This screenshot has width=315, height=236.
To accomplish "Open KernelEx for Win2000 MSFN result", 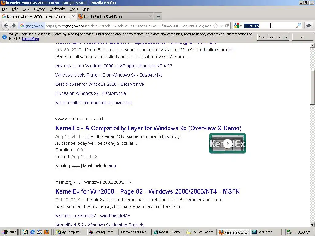I will pyautogui.click(x=147, y=191).
